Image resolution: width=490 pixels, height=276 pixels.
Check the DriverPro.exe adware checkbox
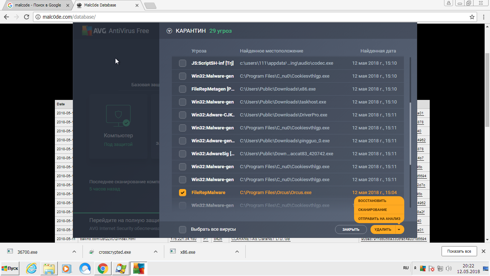tap(183, 115)
